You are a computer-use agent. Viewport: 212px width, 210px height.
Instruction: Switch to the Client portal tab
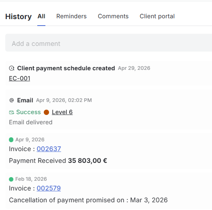[157, 16]
